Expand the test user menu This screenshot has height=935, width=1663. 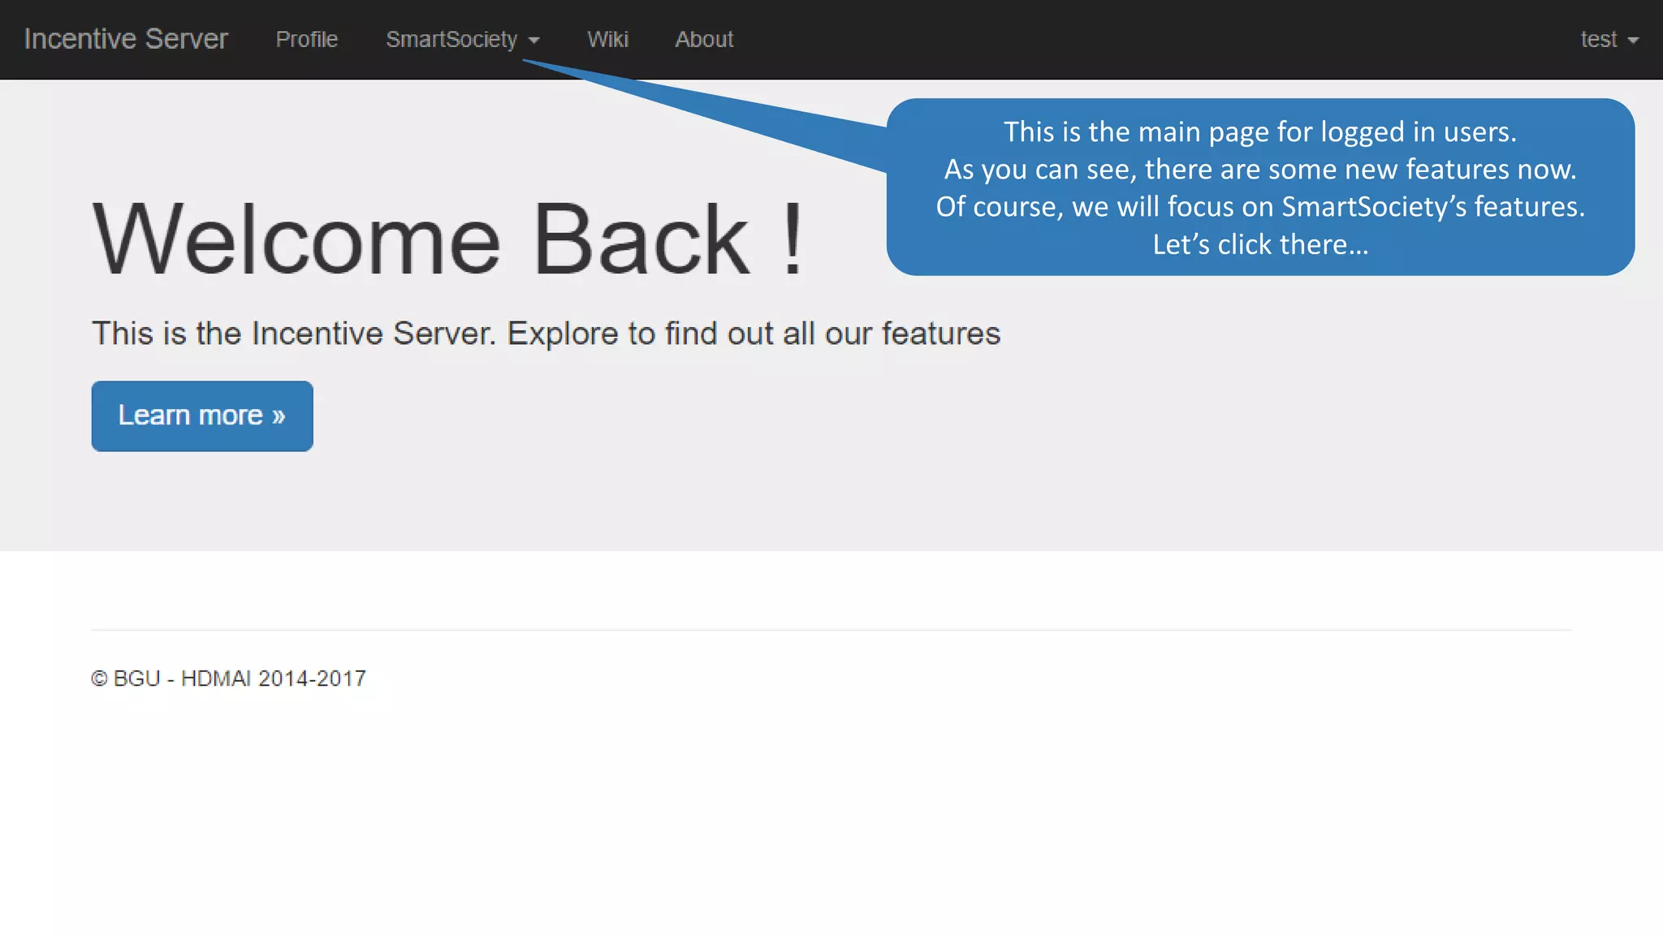click(1598, 39)
